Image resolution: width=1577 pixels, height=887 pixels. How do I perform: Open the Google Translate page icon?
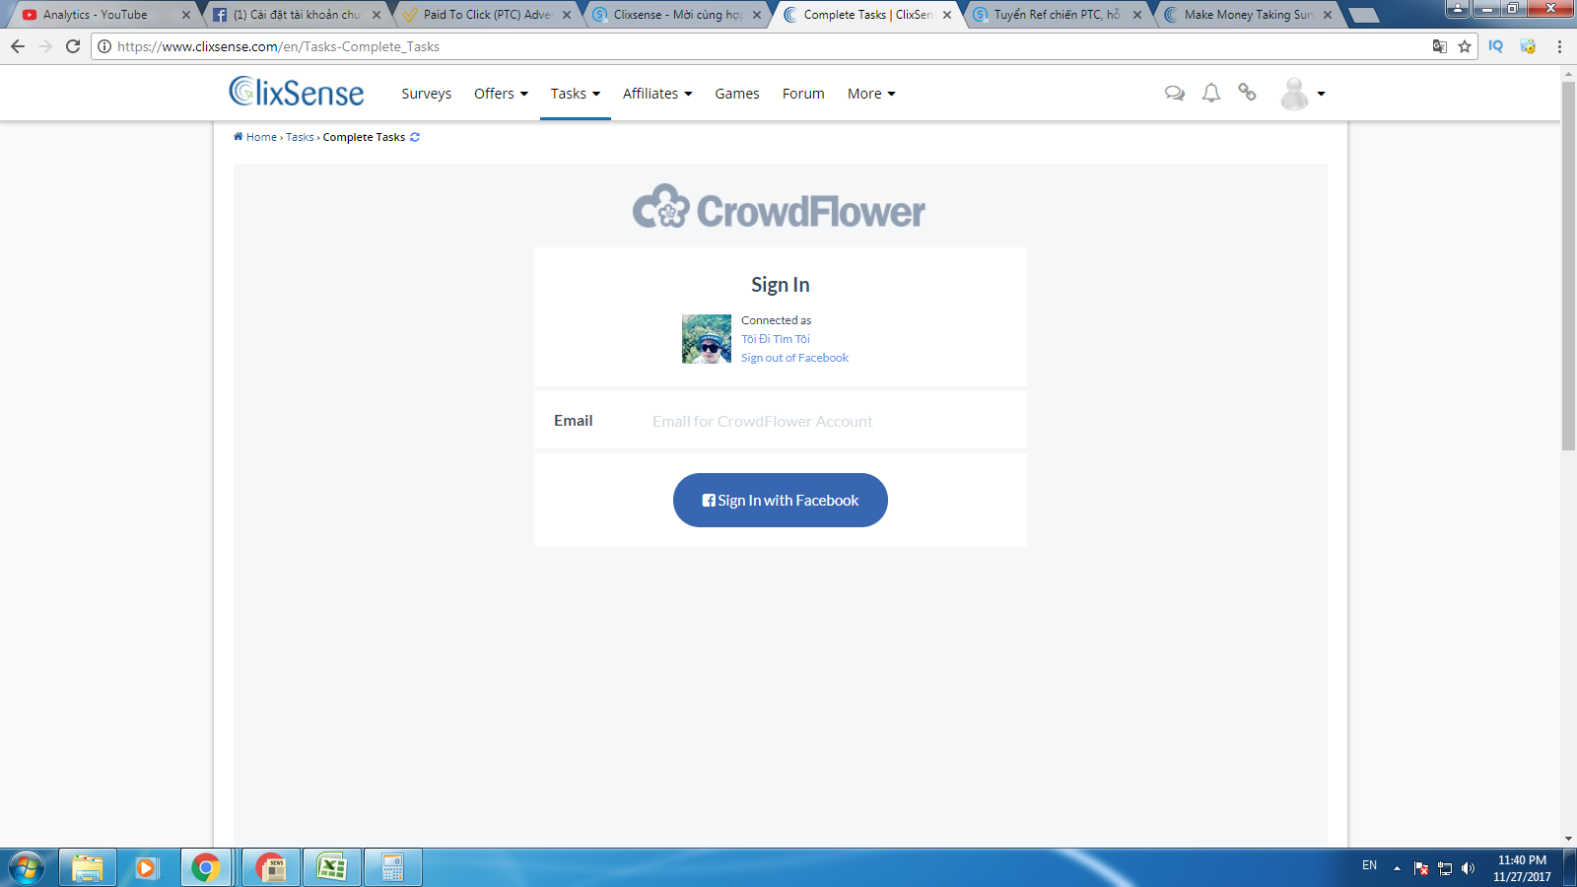click(1440, 46)
